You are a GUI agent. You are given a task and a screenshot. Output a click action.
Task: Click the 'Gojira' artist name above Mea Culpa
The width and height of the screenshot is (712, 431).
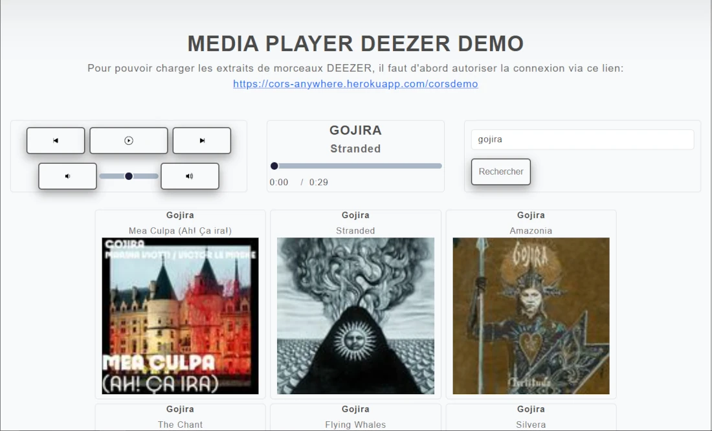tap(181, 215)
